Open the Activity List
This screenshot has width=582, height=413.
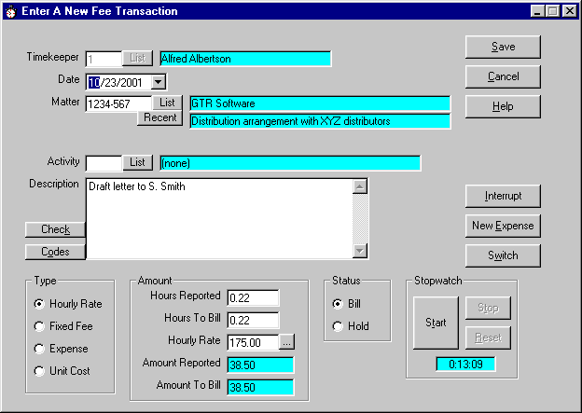(x=137, y=162)
